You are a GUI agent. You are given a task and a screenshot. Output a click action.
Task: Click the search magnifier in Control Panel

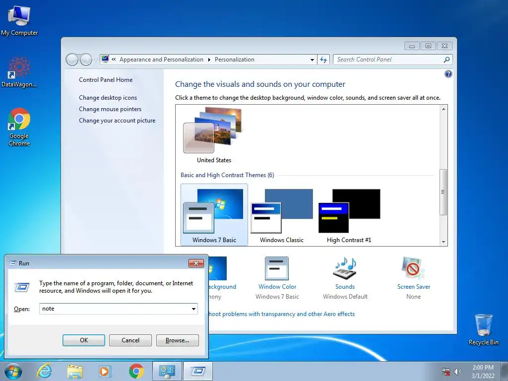446,60
